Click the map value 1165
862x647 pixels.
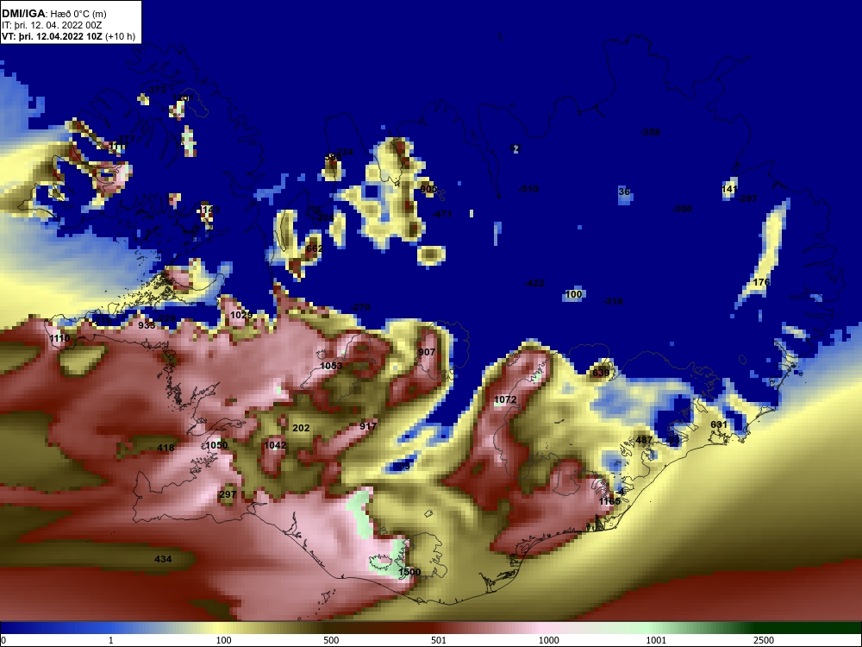tap(609, 501)
